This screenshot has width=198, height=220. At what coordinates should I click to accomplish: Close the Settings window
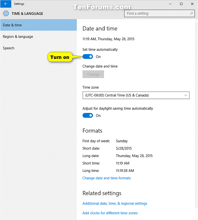tap(192, 4)
